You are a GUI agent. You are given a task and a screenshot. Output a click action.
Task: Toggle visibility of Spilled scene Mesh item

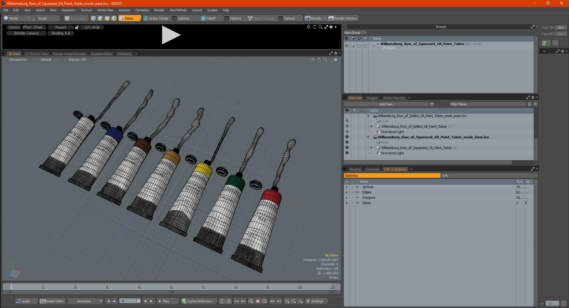(347, 121)
